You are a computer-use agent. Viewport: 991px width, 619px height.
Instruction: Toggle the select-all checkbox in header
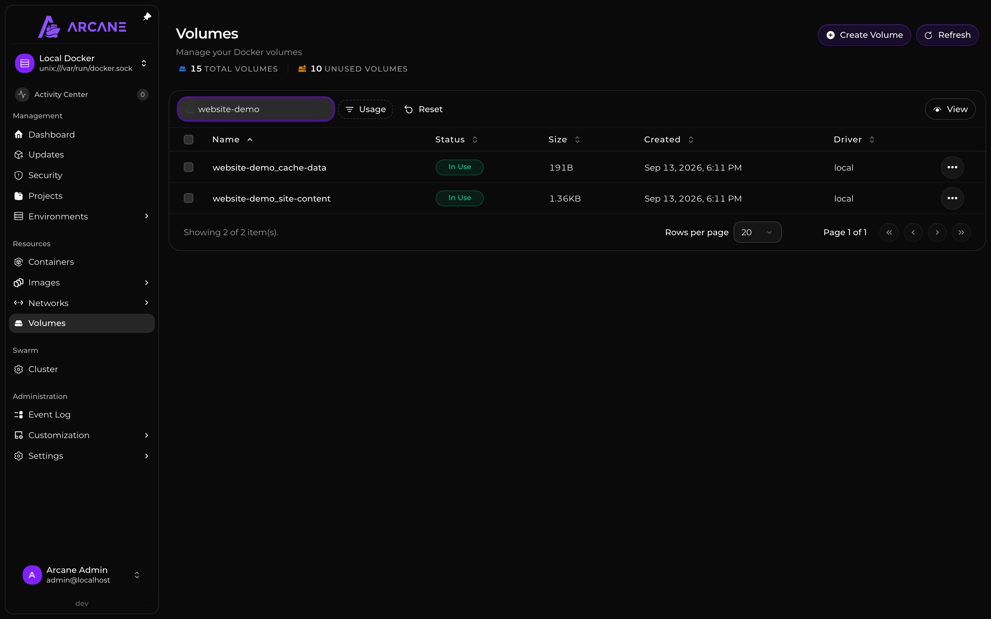click(188, 140)
